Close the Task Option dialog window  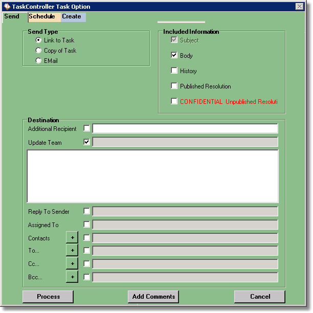300,7
